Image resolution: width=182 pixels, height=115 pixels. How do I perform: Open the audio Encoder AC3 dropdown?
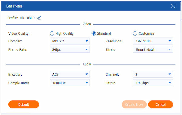(x=70, y=74)
